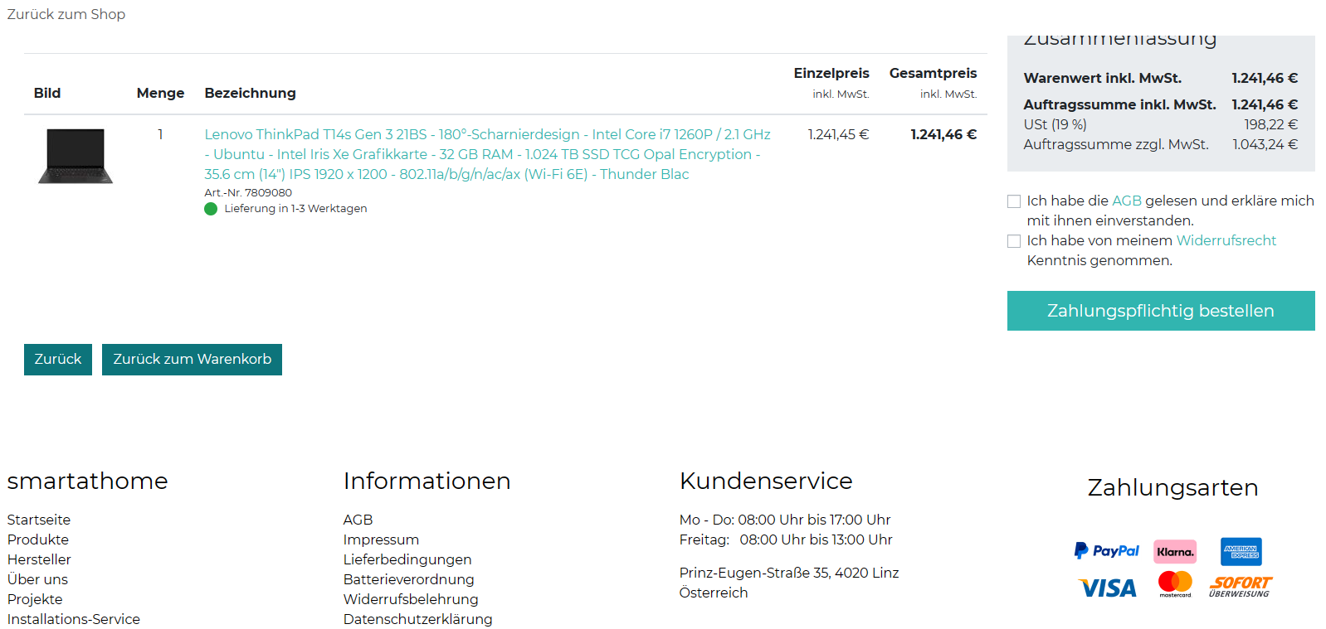The width and height of the screenshot is (1326, 629).
Task: Click the Mastercard logo
Action: (x=1175, y=584)
